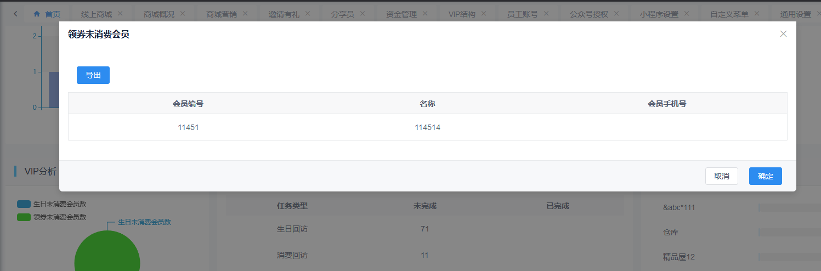The image size is (821, 271).
Task: Select name cell 114514
Action: [428, 127]
